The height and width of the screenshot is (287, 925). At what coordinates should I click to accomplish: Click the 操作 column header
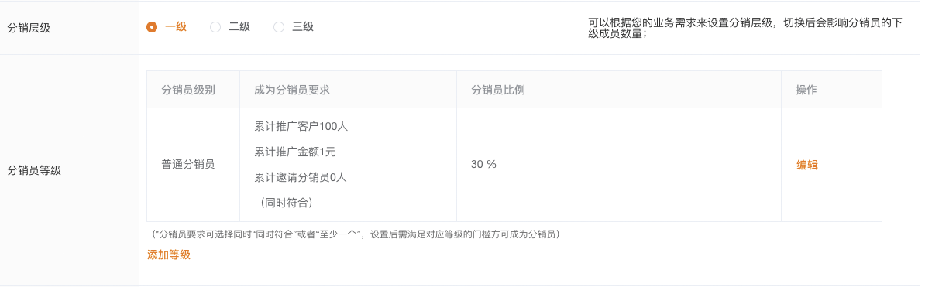pos(806,91)
